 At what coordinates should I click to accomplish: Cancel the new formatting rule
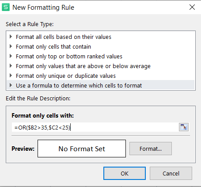[x=171, y=173]
